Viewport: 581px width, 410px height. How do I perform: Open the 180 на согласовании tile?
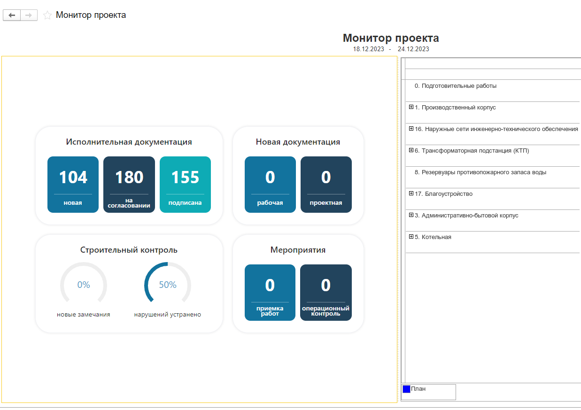click(129, 185)
